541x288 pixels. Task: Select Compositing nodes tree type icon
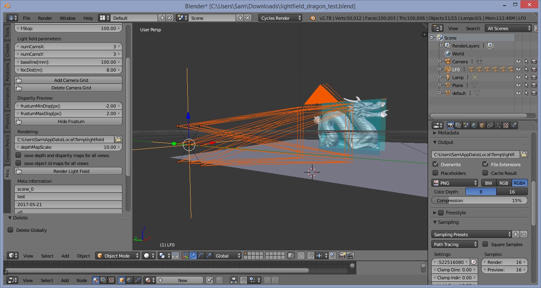103,280
